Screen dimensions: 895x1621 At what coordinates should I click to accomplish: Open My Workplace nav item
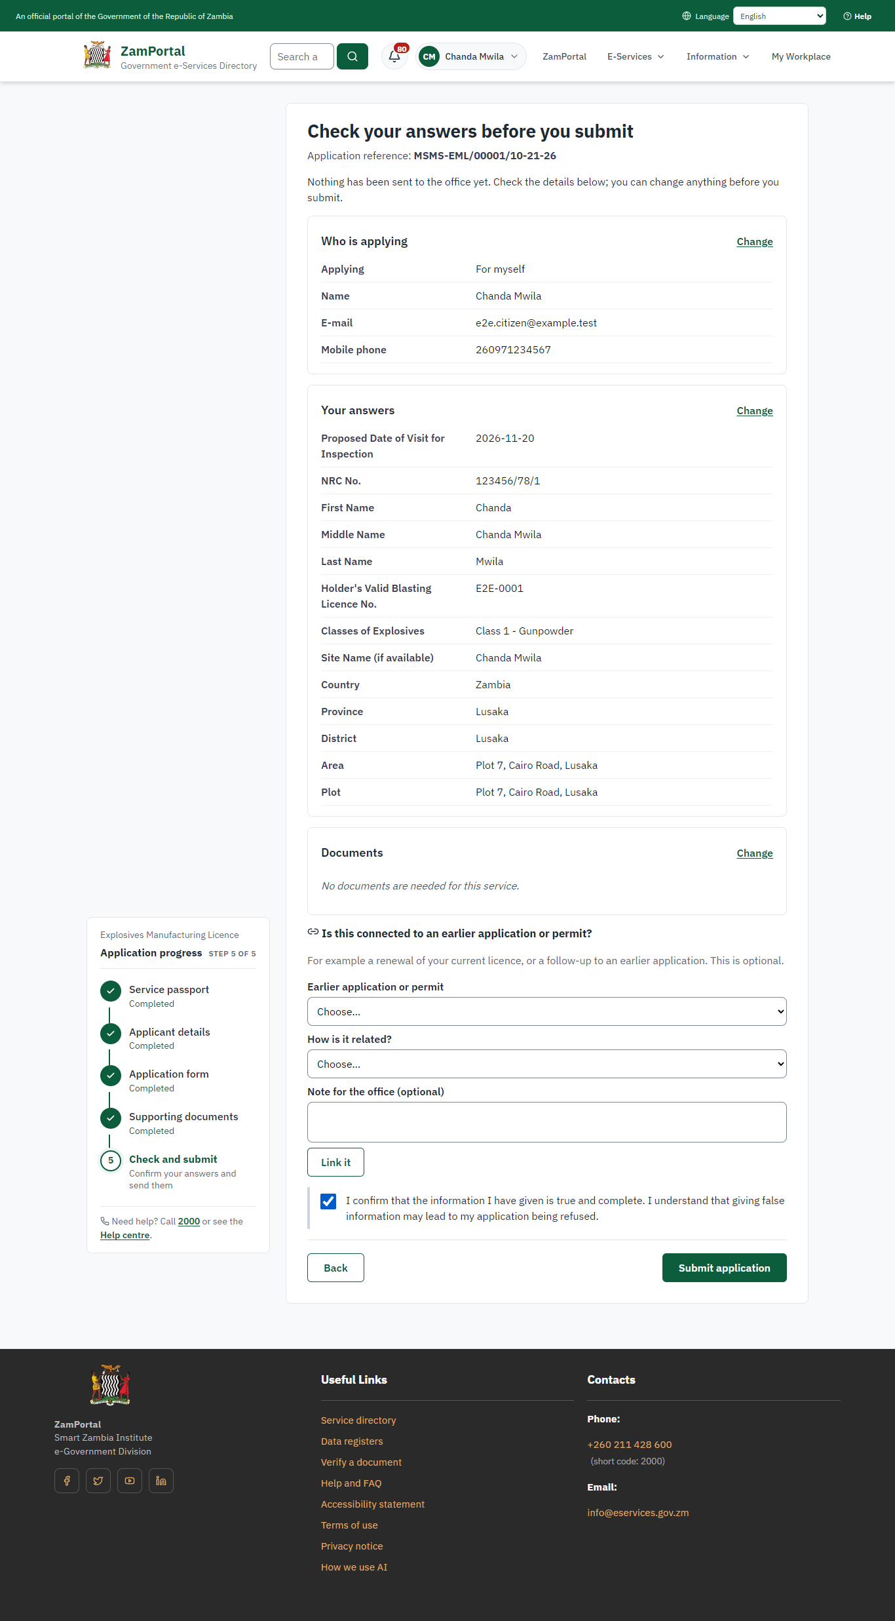(x=801, y=56)
